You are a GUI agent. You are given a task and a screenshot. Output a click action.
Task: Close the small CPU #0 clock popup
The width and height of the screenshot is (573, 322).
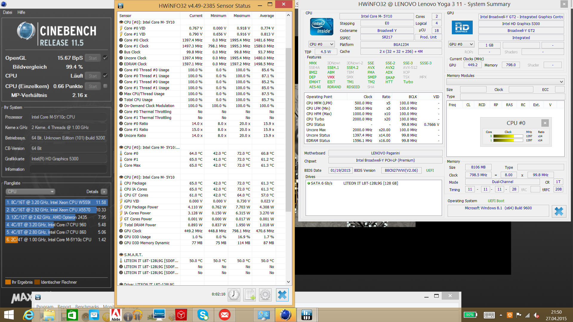point(545,123)
